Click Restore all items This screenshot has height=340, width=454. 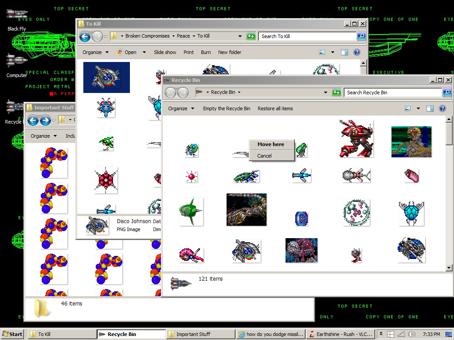(275, 108)
